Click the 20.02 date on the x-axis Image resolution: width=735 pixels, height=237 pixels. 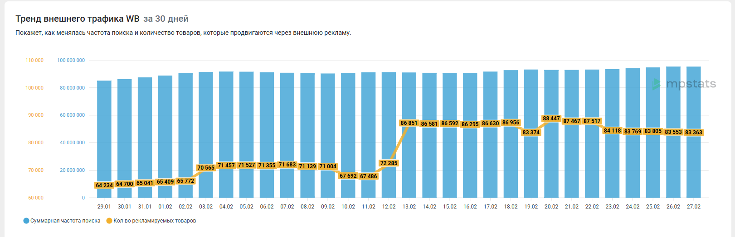tap(551, 207)
